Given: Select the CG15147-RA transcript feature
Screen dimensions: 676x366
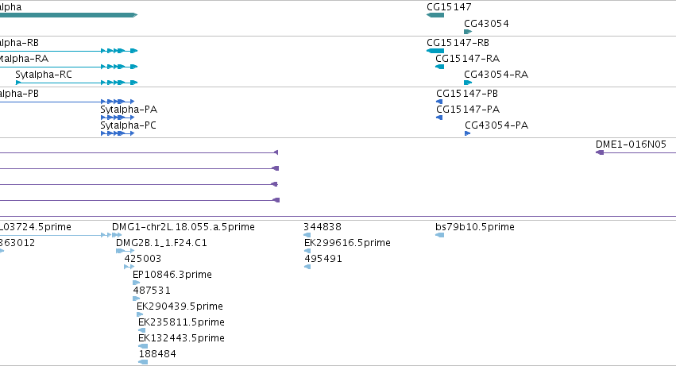Looking at the screenshot, I should click(439, 67).
